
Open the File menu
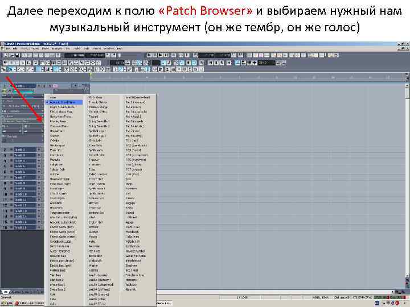pos(8,48)
